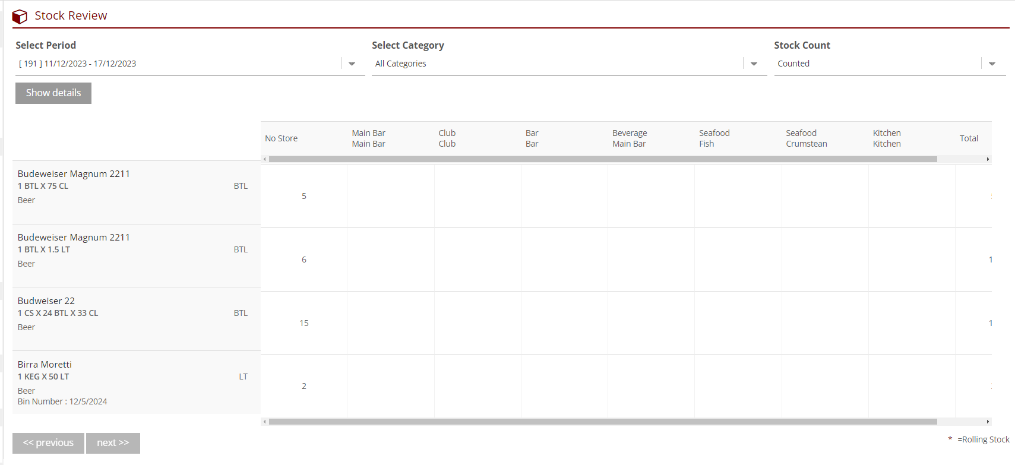Click No Store count for Budweiser 22
1015x465 pixels.
coord(304,323)
